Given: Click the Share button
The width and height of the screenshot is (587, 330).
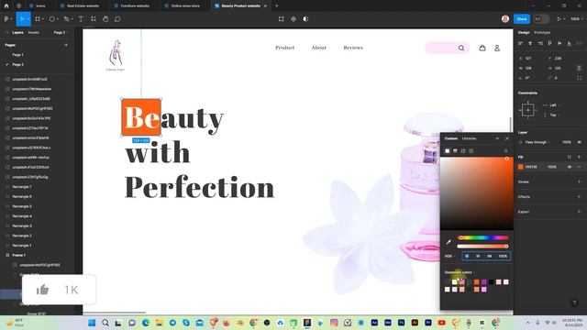Looking at the screenshot, I should coord(522,19).
